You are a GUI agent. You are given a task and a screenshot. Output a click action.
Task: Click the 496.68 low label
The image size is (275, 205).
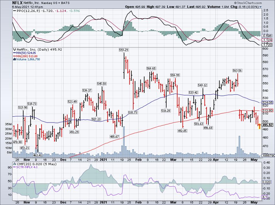pos(208,128)
